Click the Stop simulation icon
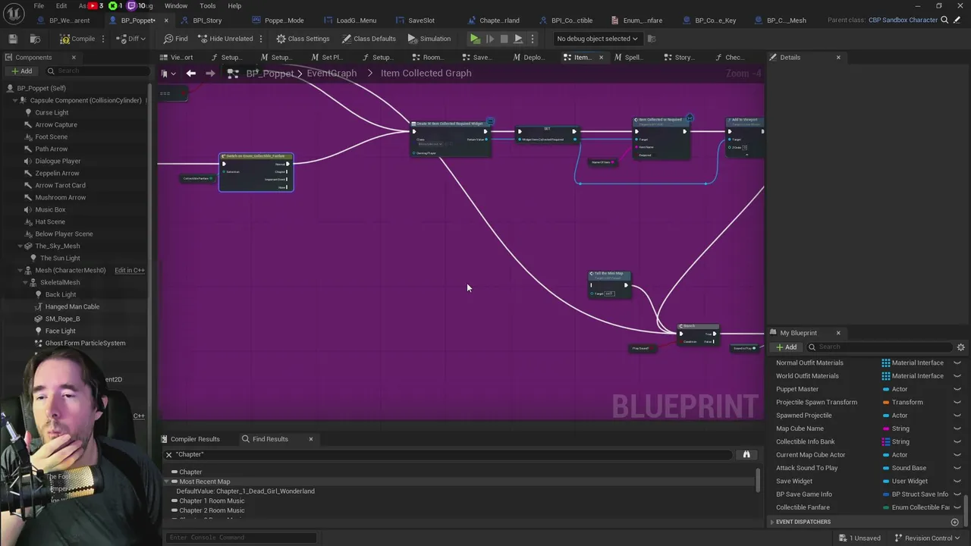 (x=504, y=39)
